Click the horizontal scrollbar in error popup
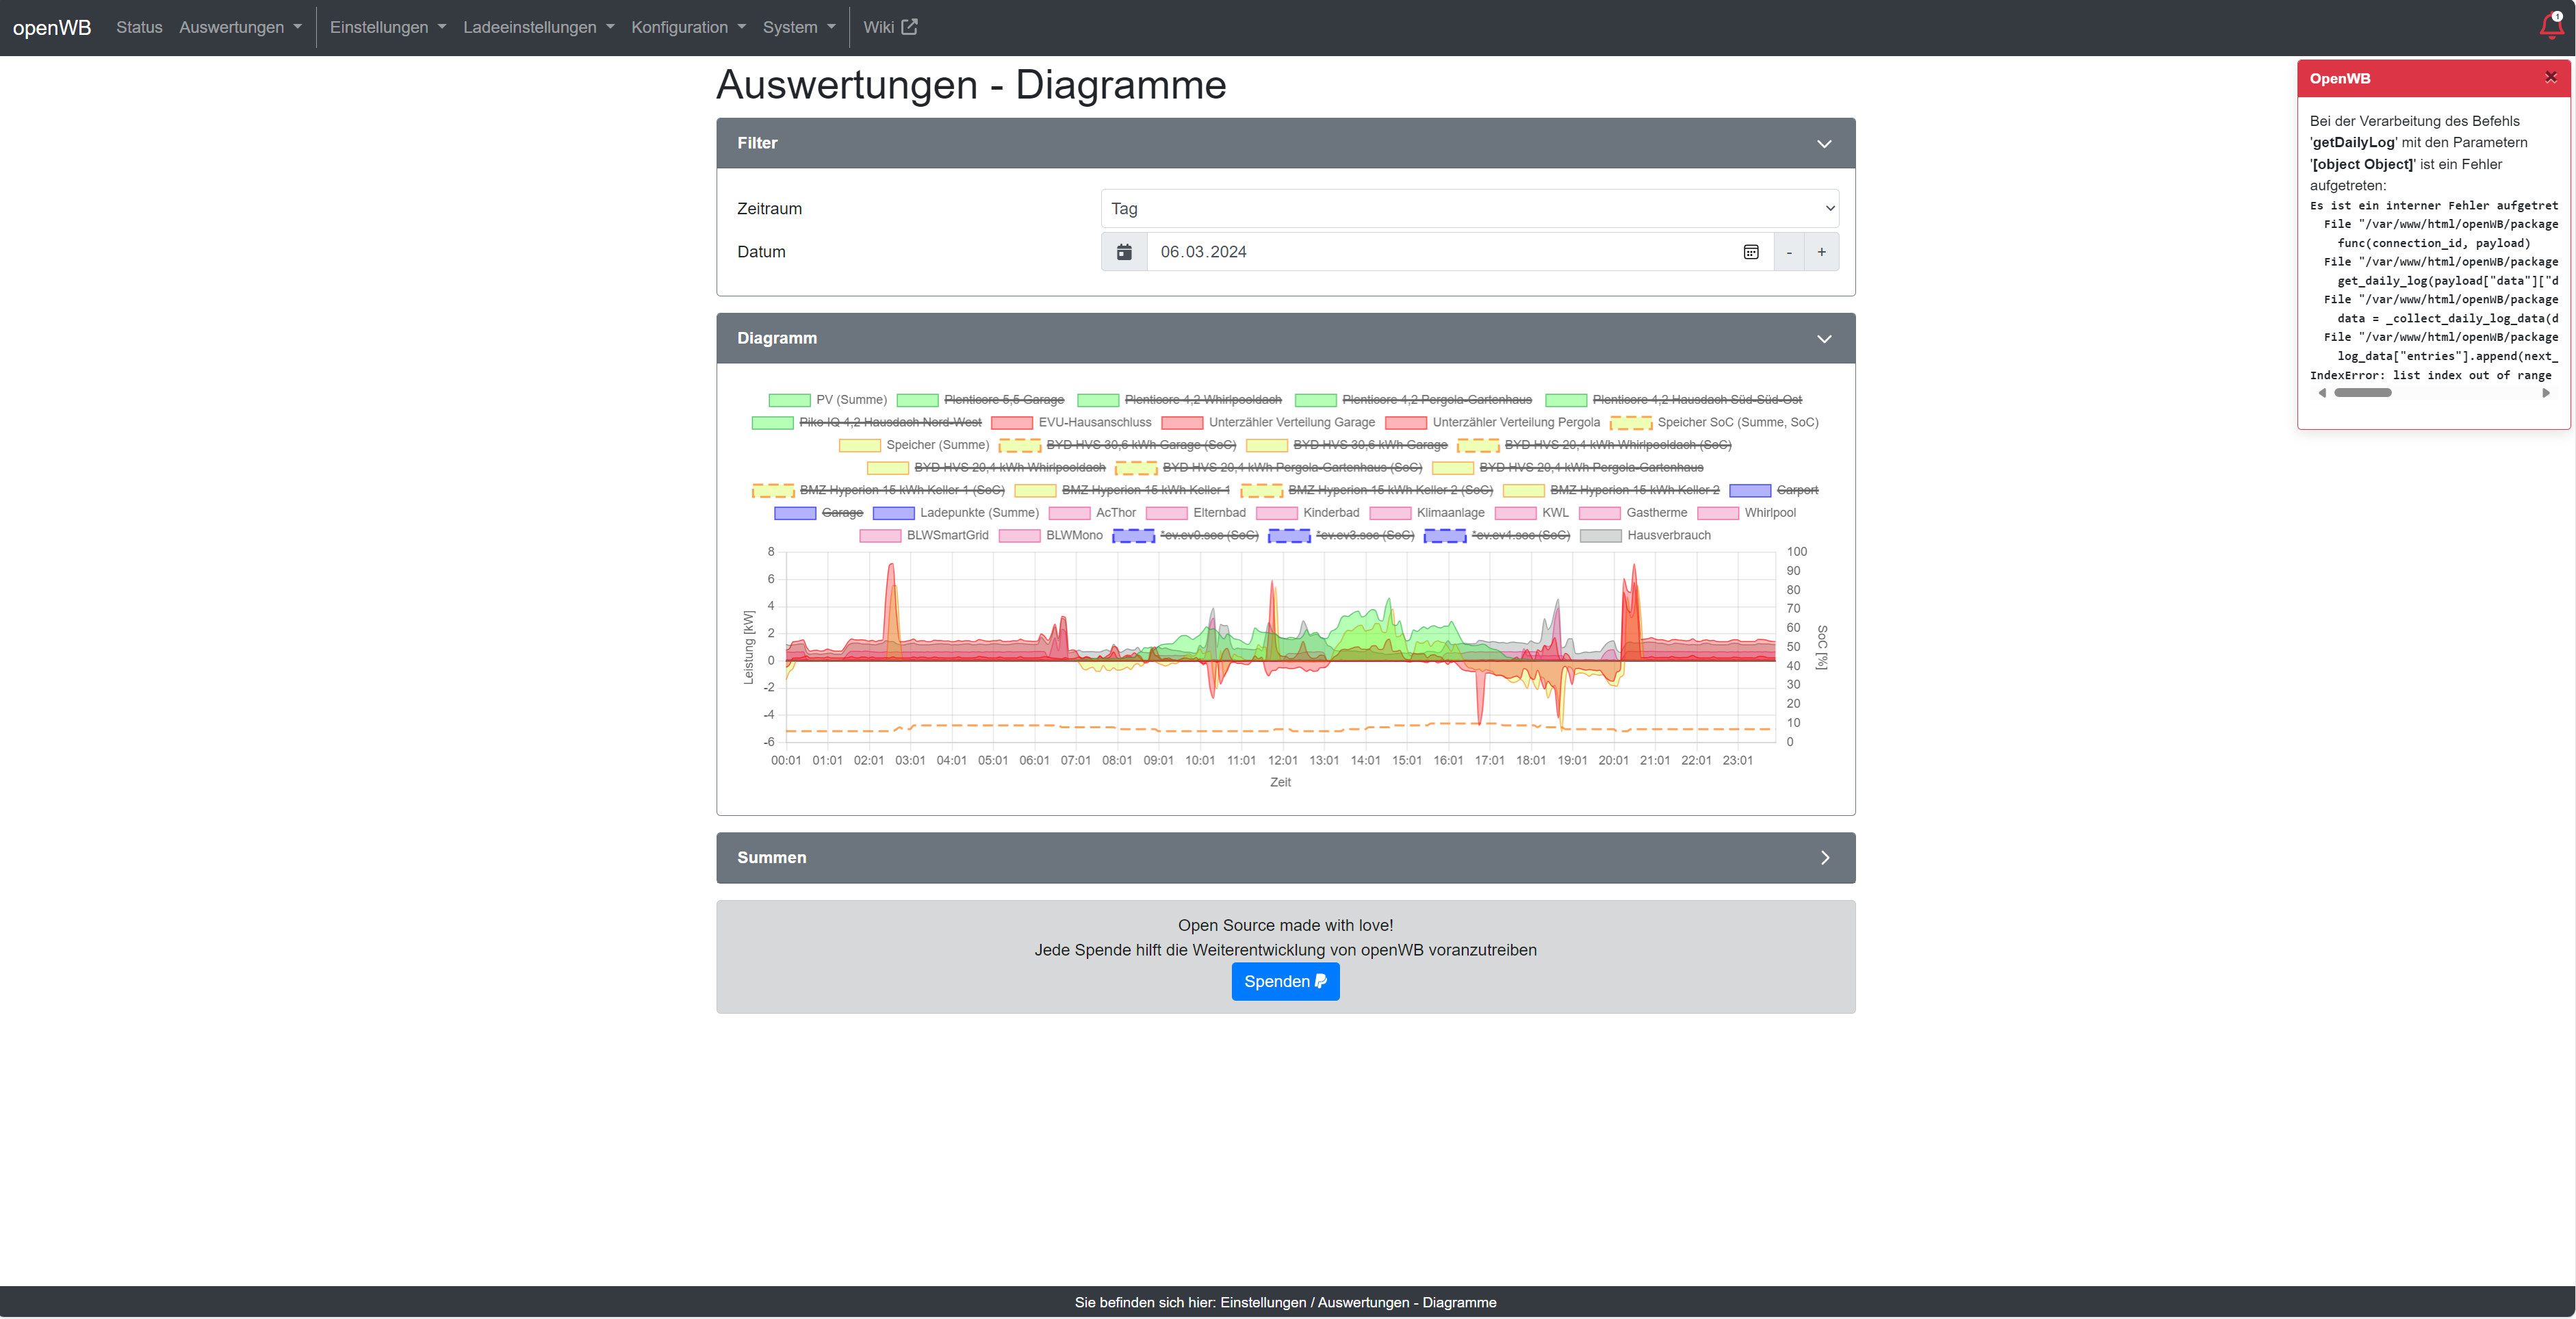Screen dimensions: 2576x1319 point(2362,393)
